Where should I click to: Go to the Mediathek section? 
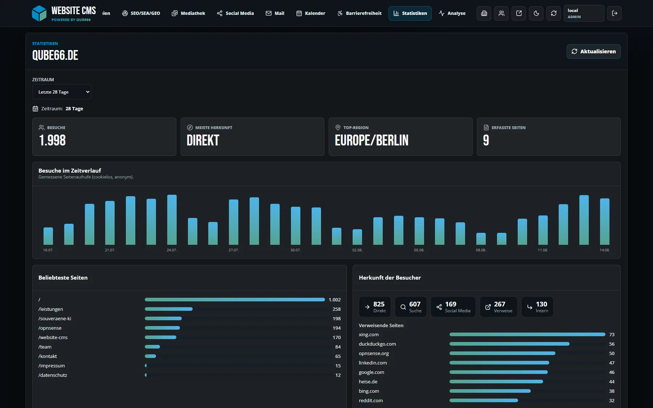click(188, 13)
